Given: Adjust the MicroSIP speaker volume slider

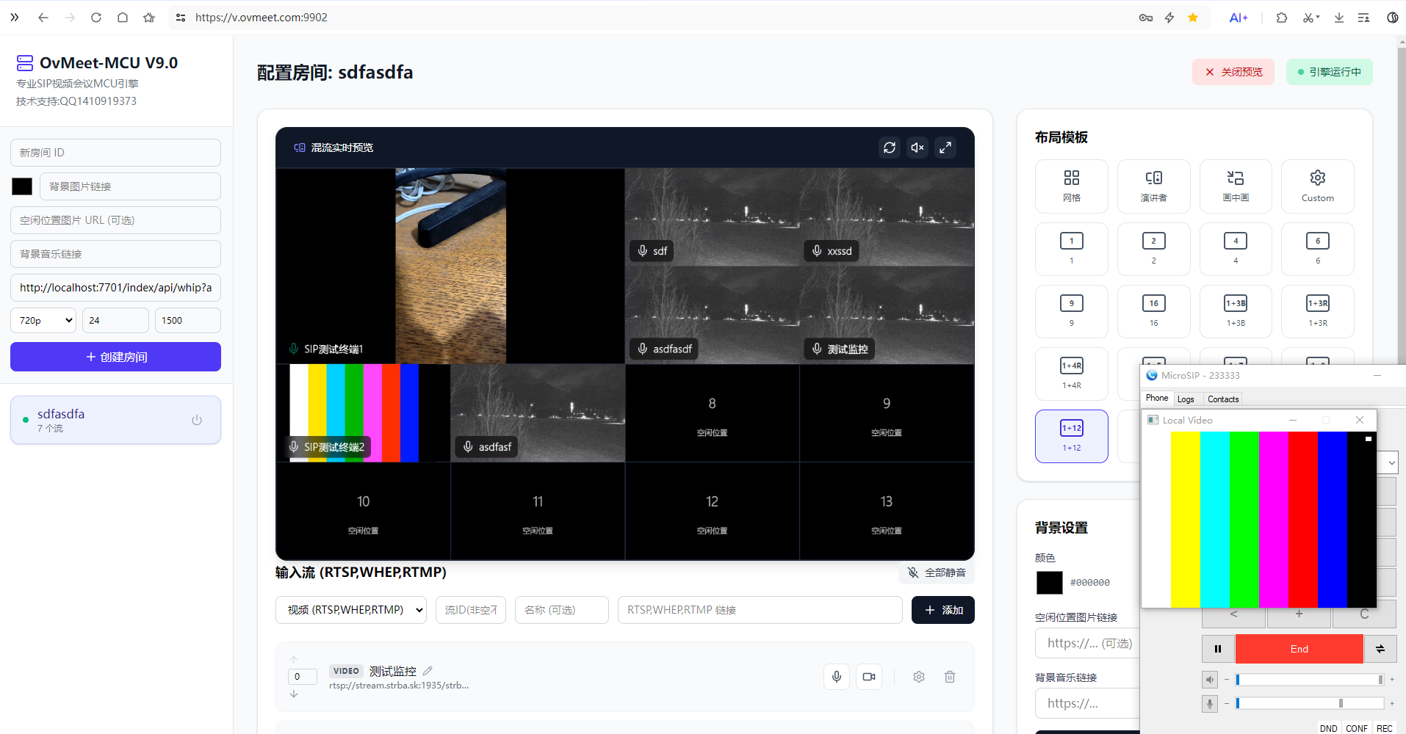Looking at the screenshot, I should pos(1310,680).
